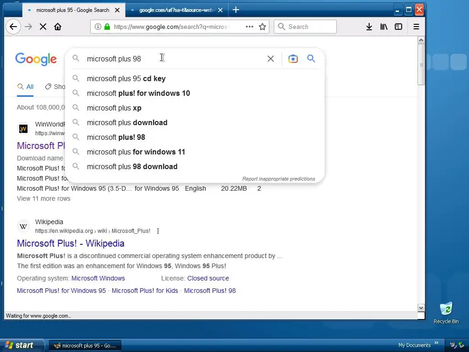Click the green padlock security icon
Image resolution: width=469 pixels, height=352 pixels.
click(107, 27)
